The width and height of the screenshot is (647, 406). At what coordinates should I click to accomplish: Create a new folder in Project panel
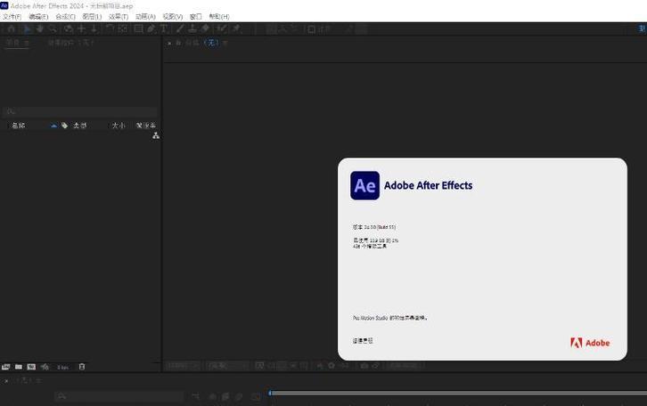coord(19,367)
